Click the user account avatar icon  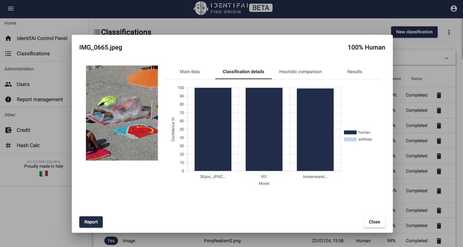453,9
